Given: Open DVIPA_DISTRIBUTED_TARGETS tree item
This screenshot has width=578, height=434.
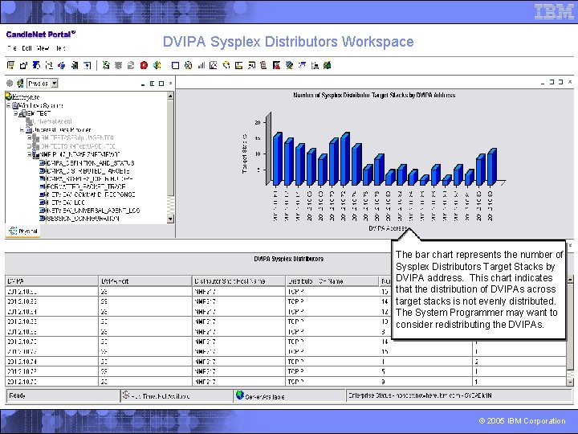Looking at the screenshot, I should click(x=88, y=171).
